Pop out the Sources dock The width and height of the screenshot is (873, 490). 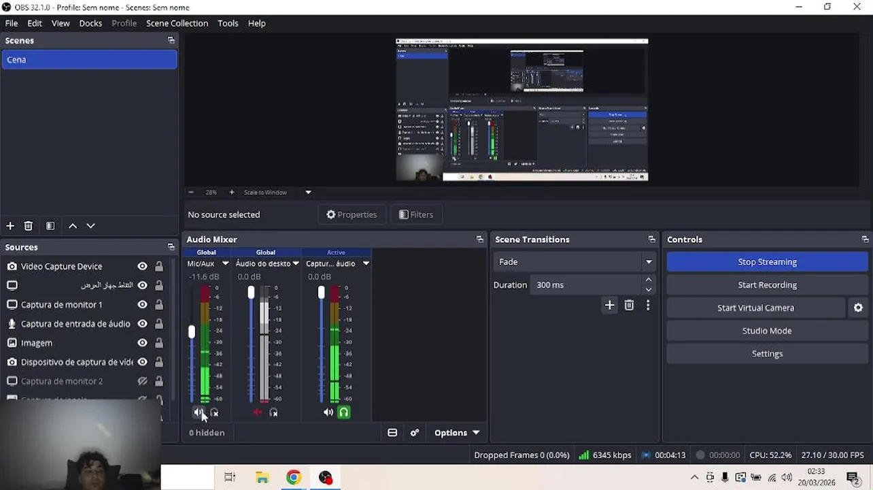(171, 247)
